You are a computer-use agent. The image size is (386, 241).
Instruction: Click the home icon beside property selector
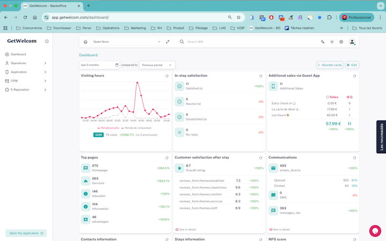pos(85,42)
